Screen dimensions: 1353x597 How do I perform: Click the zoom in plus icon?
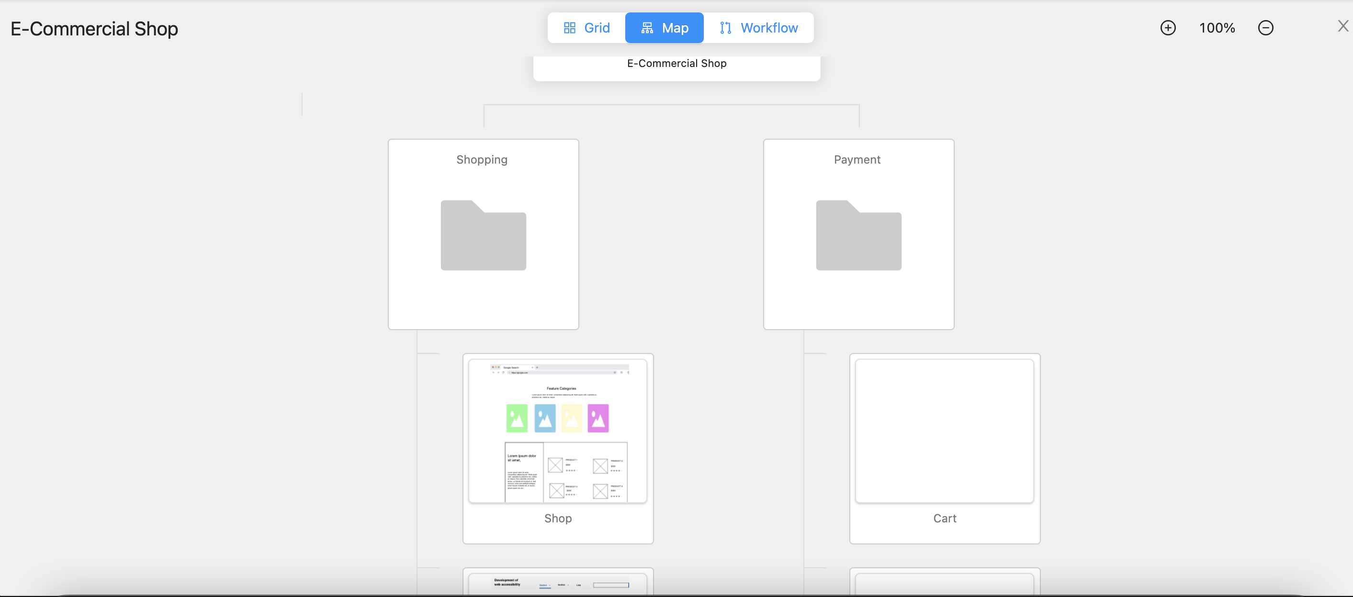point(1168,28)
